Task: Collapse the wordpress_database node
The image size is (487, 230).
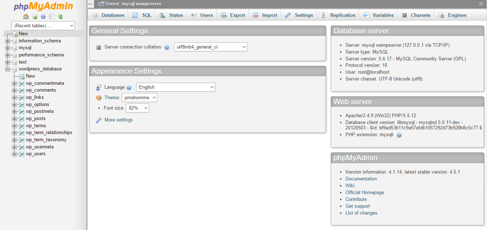Action: (8, 69)
